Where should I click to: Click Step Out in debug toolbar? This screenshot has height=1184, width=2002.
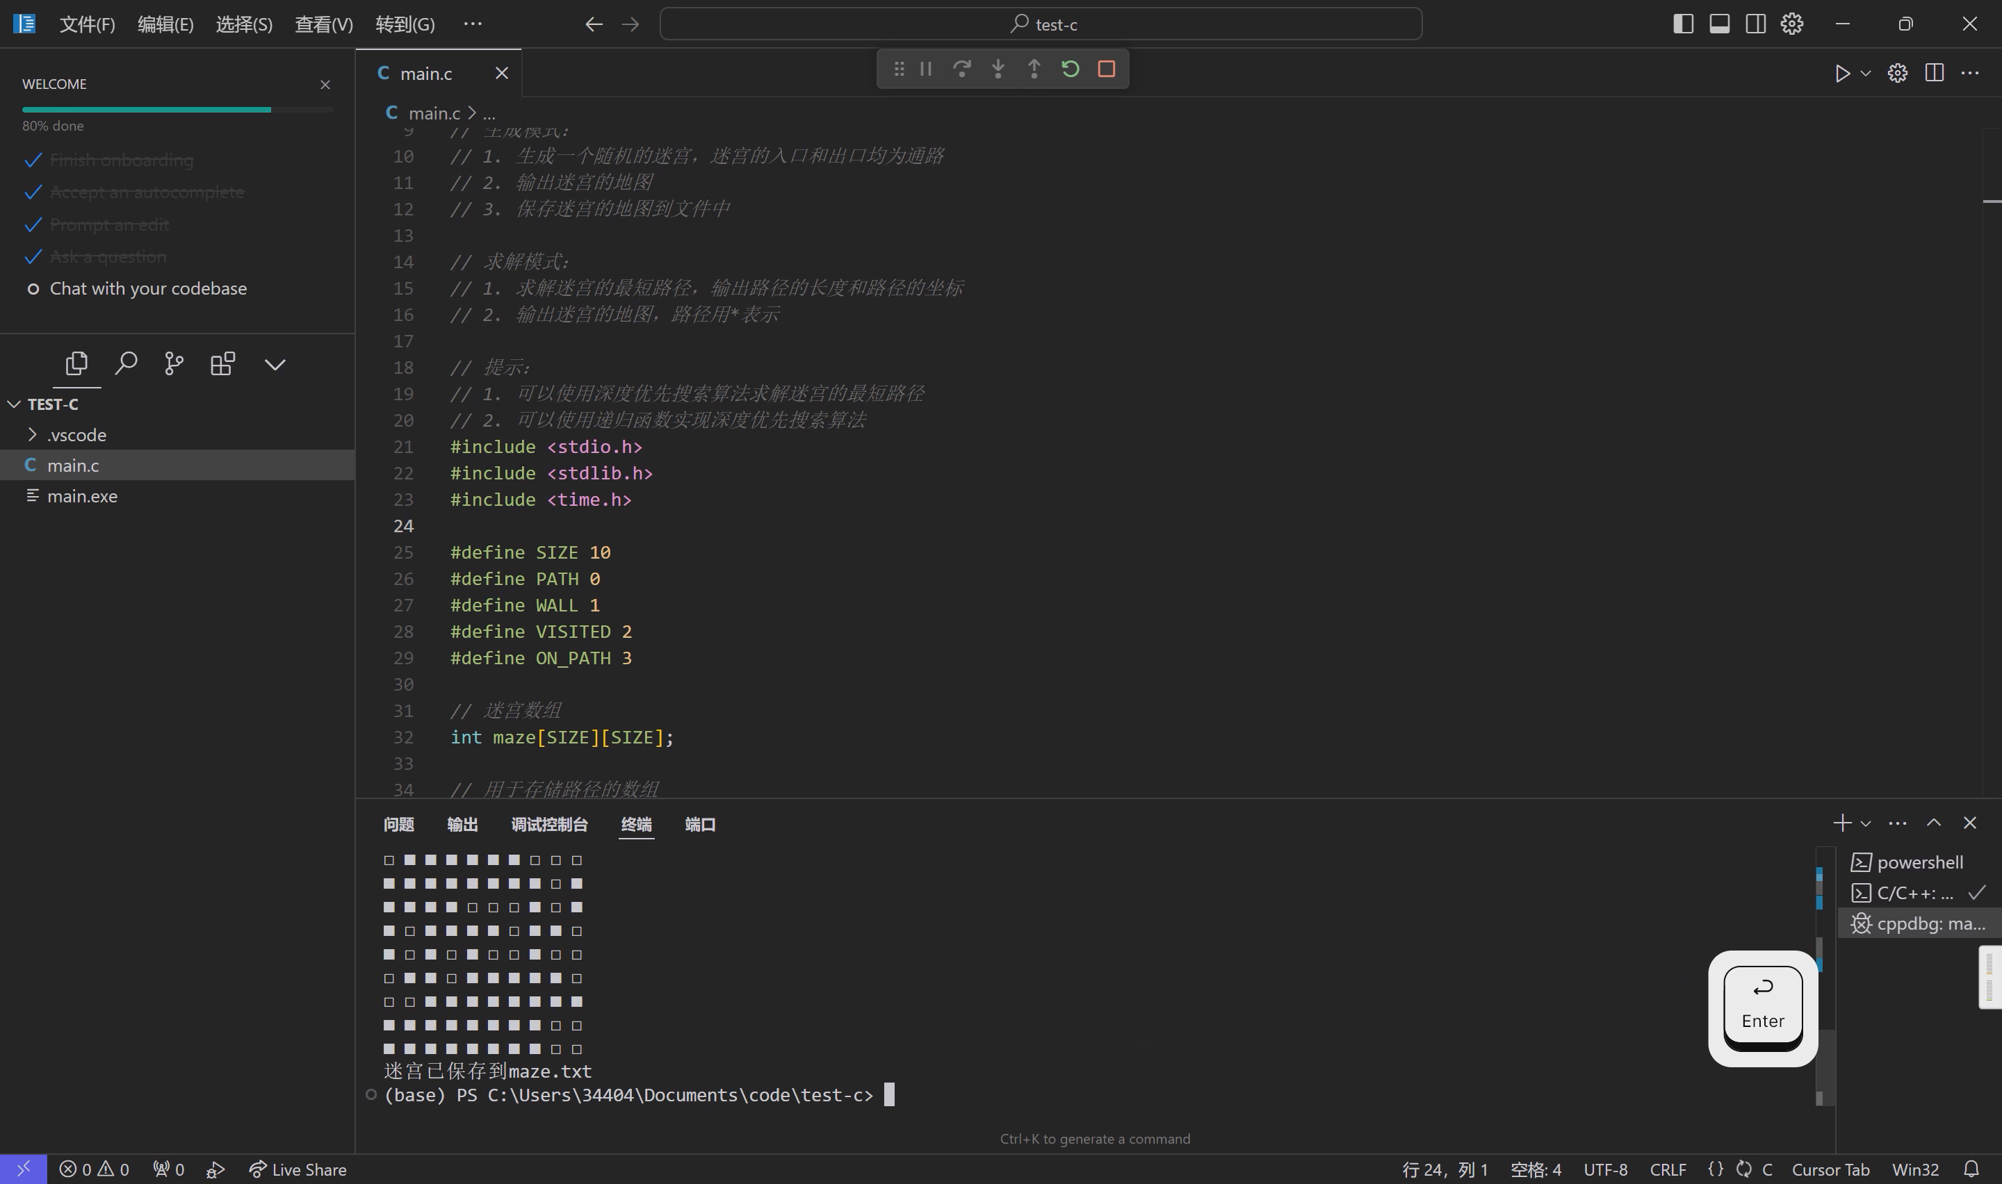click(x=1033, y=69)
